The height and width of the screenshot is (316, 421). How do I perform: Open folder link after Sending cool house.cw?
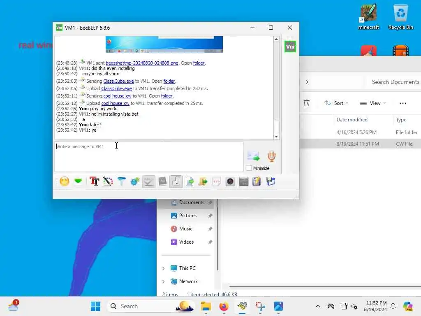point(167,96)
